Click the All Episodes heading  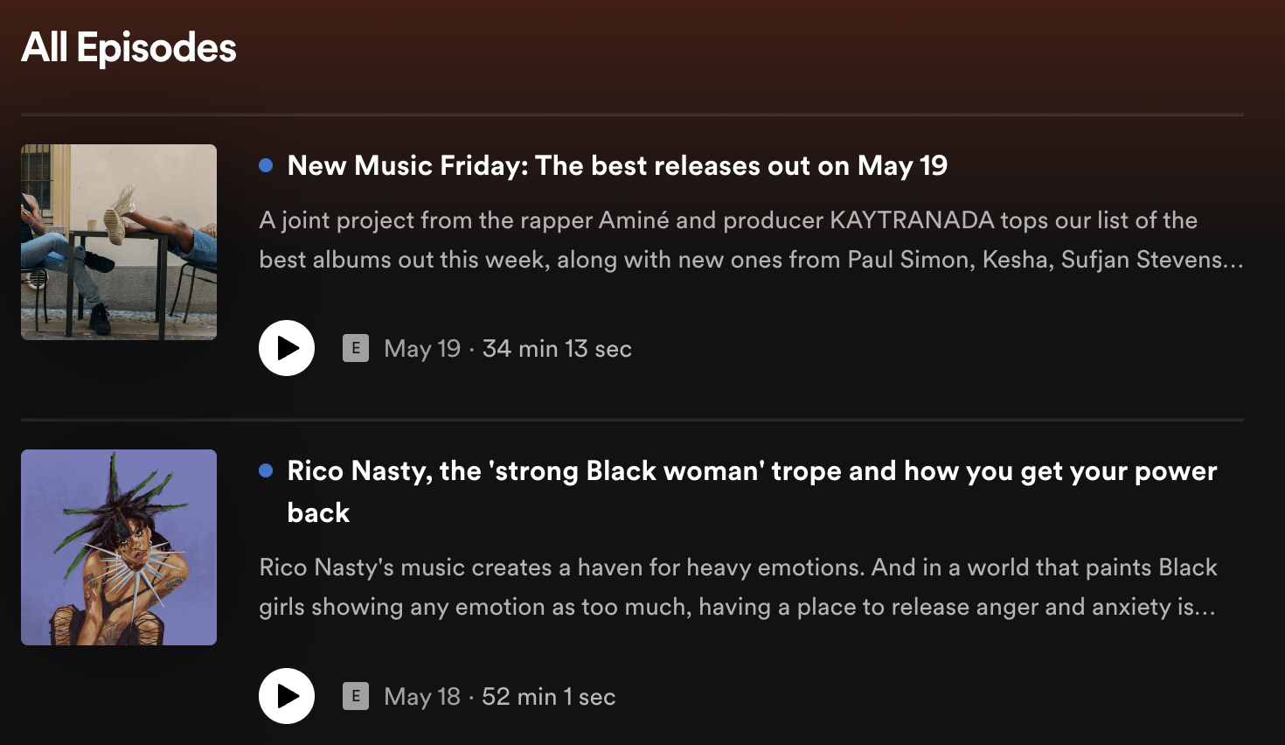(128, 47)
